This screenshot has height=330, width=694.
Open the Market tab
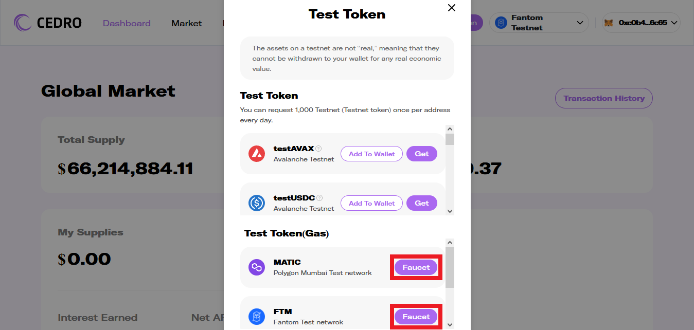[x=187, y=23]
